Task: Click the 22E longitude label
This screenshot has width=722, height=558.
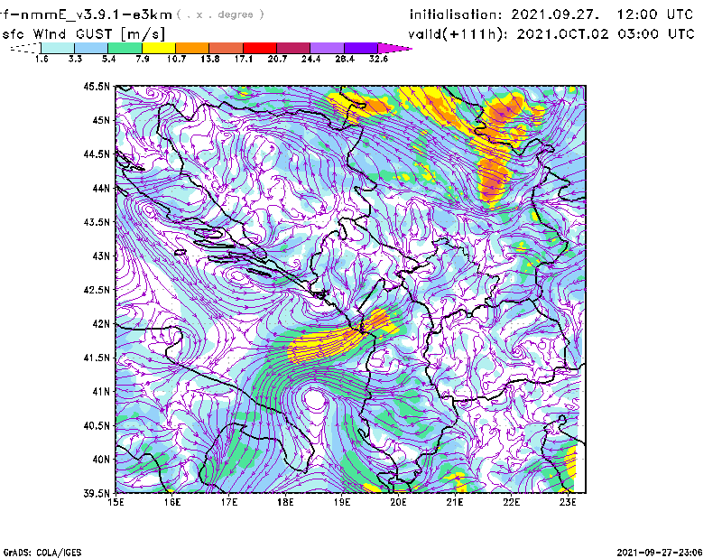Action: click(511, 502)
